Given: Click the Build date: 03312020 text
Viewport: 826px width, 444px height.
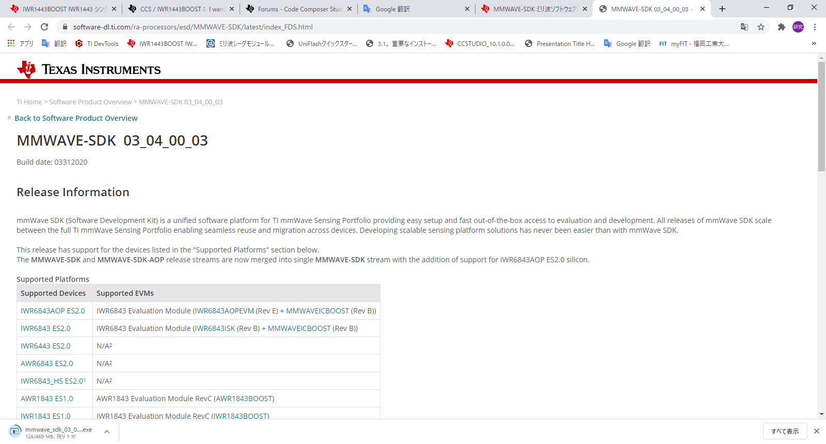Looking at the screenshot, I should pos(52,162).
